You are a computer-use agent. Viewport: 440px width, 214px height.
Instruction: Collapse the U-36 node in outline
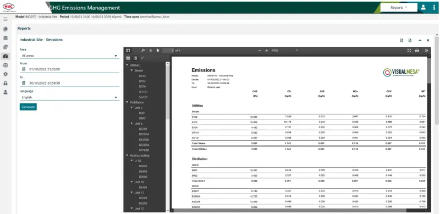(x=132, y=161)
